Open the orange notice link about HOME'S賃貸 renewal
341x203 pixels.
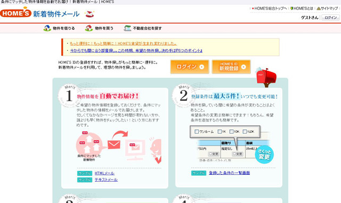tap(123, 44)
